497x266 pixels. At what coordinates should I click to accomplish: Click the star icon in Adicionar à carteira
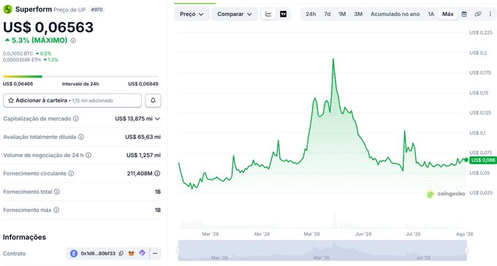click(11, 101)
